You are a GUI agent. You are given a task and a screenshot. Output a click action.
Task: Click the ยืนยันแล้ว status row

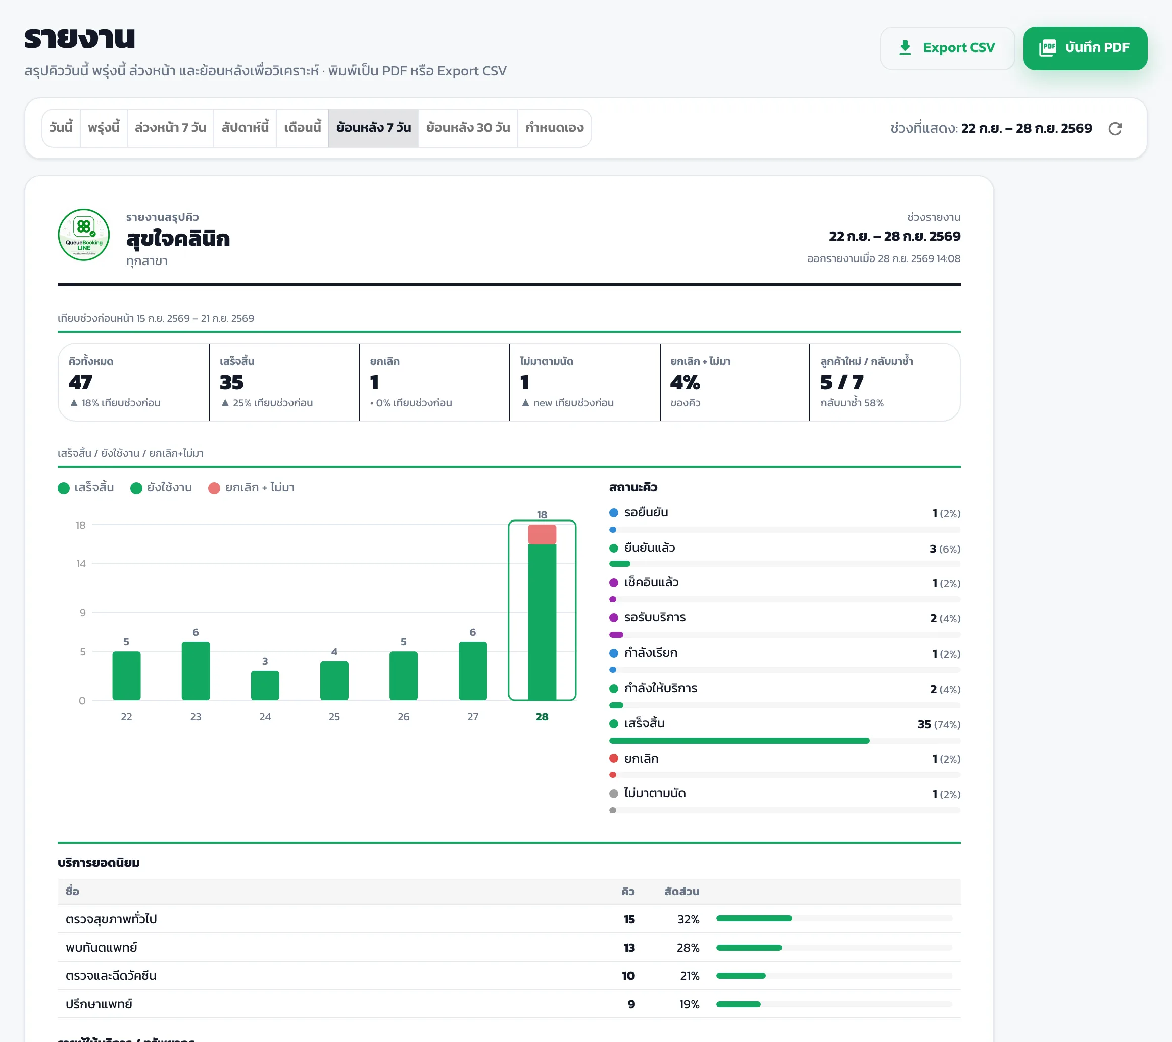pyautogui.click(x=785, y=554)
